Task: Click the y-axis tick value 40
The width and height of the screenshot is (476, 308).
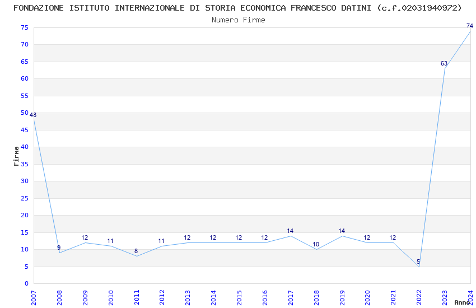Action: [25, 147]
